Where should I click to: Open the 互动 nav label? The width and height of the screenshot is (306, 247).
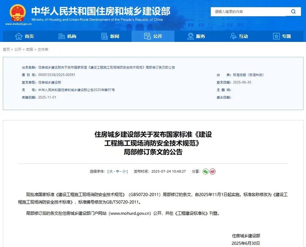pos(243,36)
